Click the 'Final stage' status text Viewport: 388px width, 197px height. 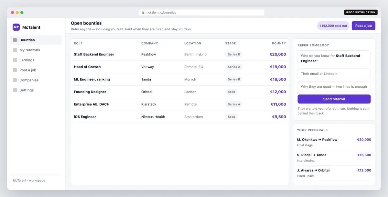[305, 145]
